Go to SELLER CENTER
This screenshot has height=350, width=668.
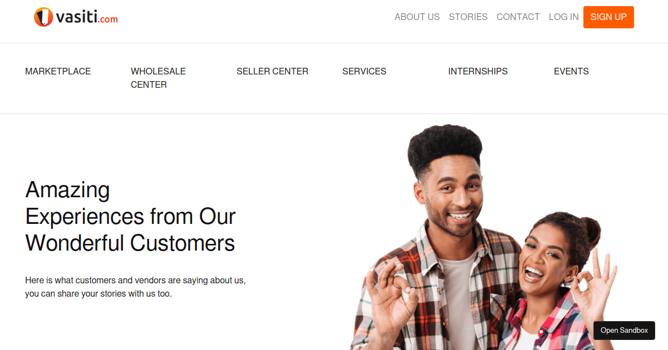click(x=272, y=71)
